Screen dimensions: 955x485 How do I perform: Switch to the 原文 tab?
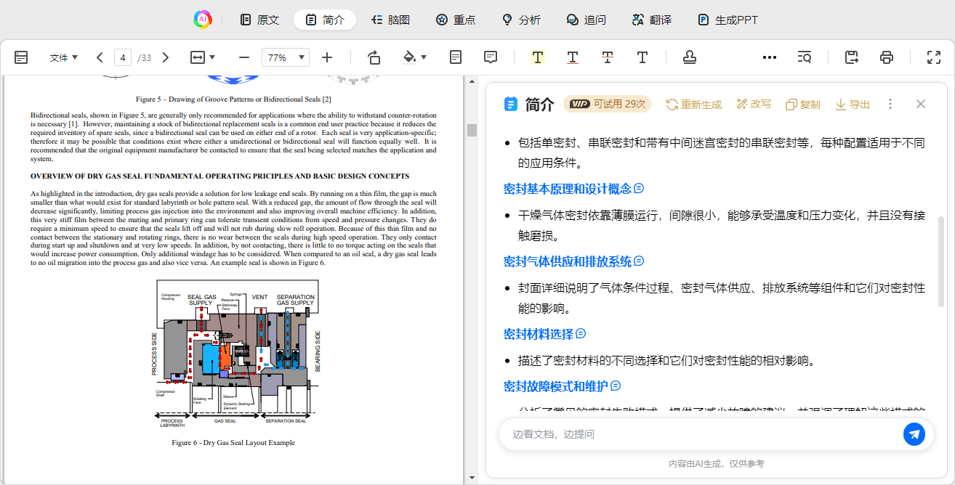[x=259, y=20]
